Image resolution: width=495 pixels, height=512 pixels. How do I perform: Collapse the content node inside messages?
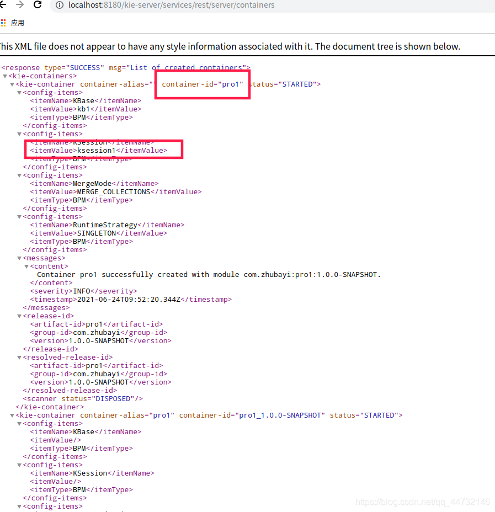point(26,266)
